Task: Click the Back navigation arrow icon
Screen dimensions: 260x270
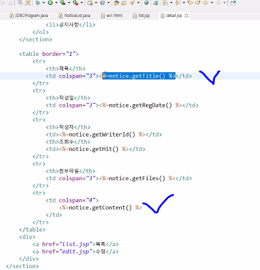Action: [x=205, y=3]
